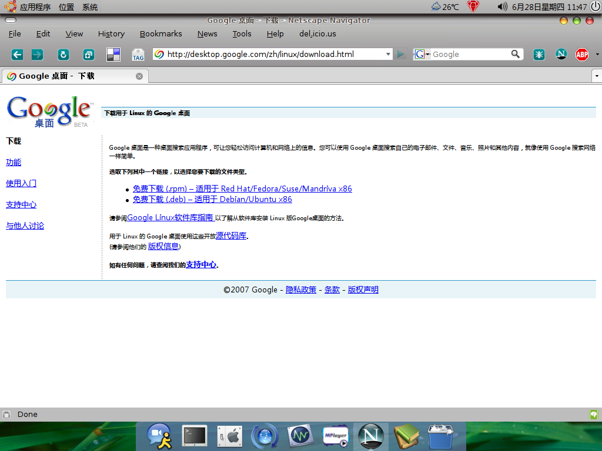Click the volume speaker icon in the top panel
The image size is (602, 451).
point(502,6)
